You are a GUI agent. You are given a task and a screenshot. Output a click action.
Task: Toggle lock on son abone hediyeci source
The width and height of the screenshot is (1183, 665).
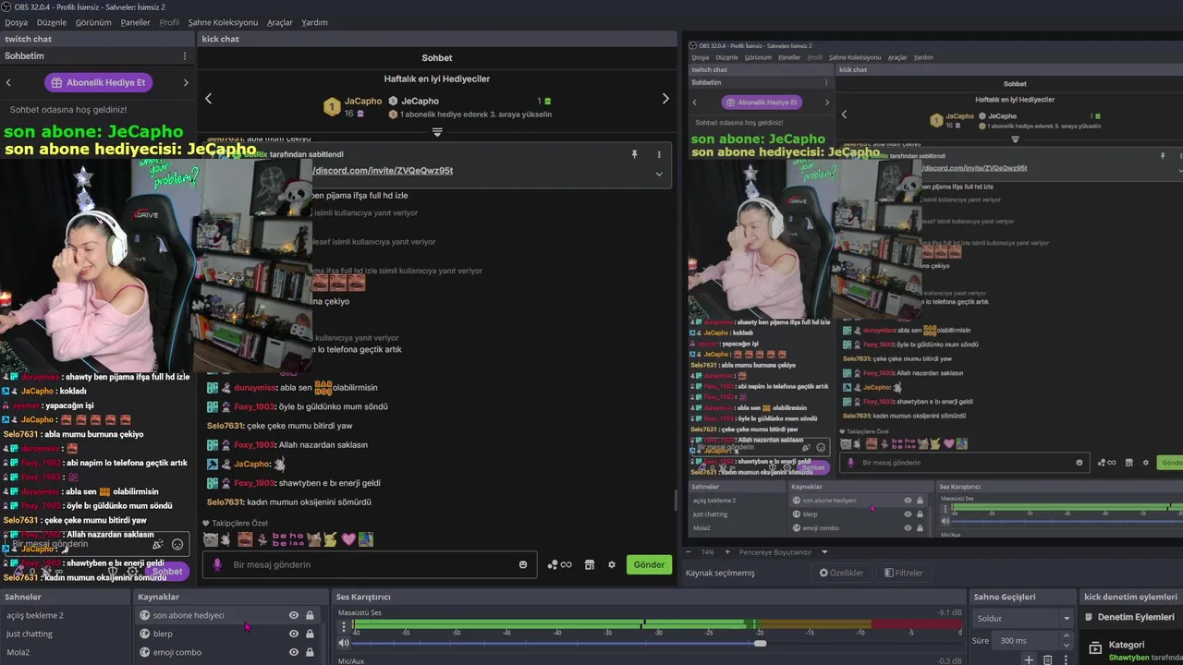click(x=310, y=615)
